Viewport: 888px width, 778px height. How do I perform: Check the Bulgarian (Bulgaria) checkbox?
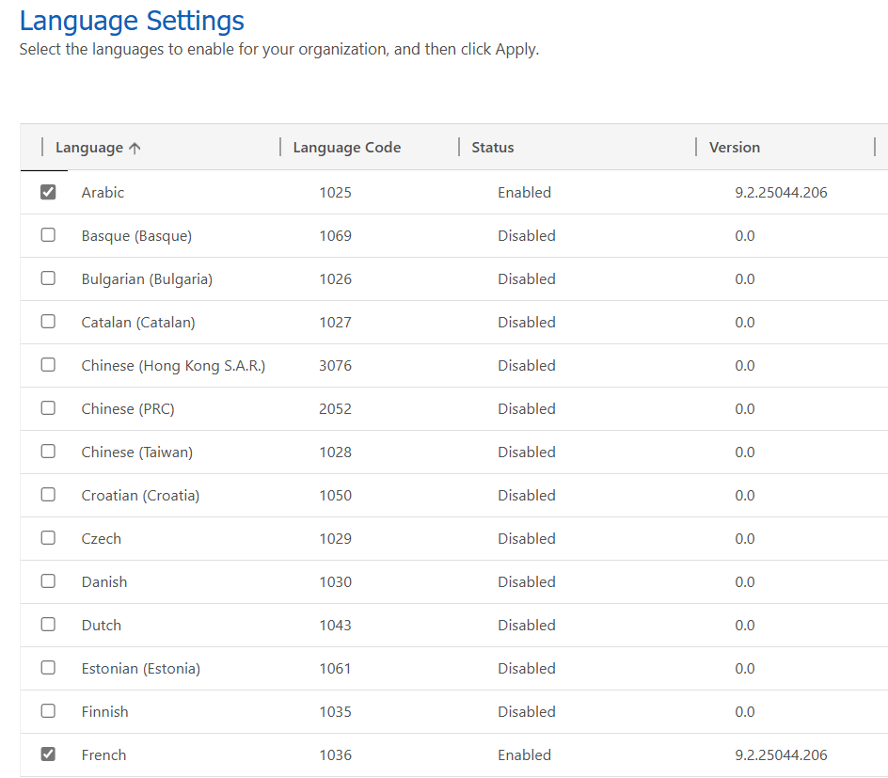[x=48, y=278]
